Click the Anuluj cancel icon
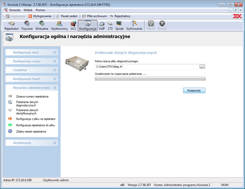 point(162,25)
